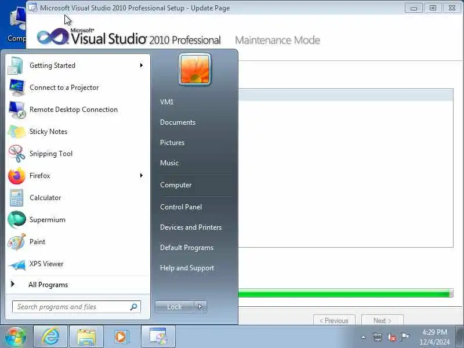Open Control Panel
464x348 pixels.
click(181, 207)
